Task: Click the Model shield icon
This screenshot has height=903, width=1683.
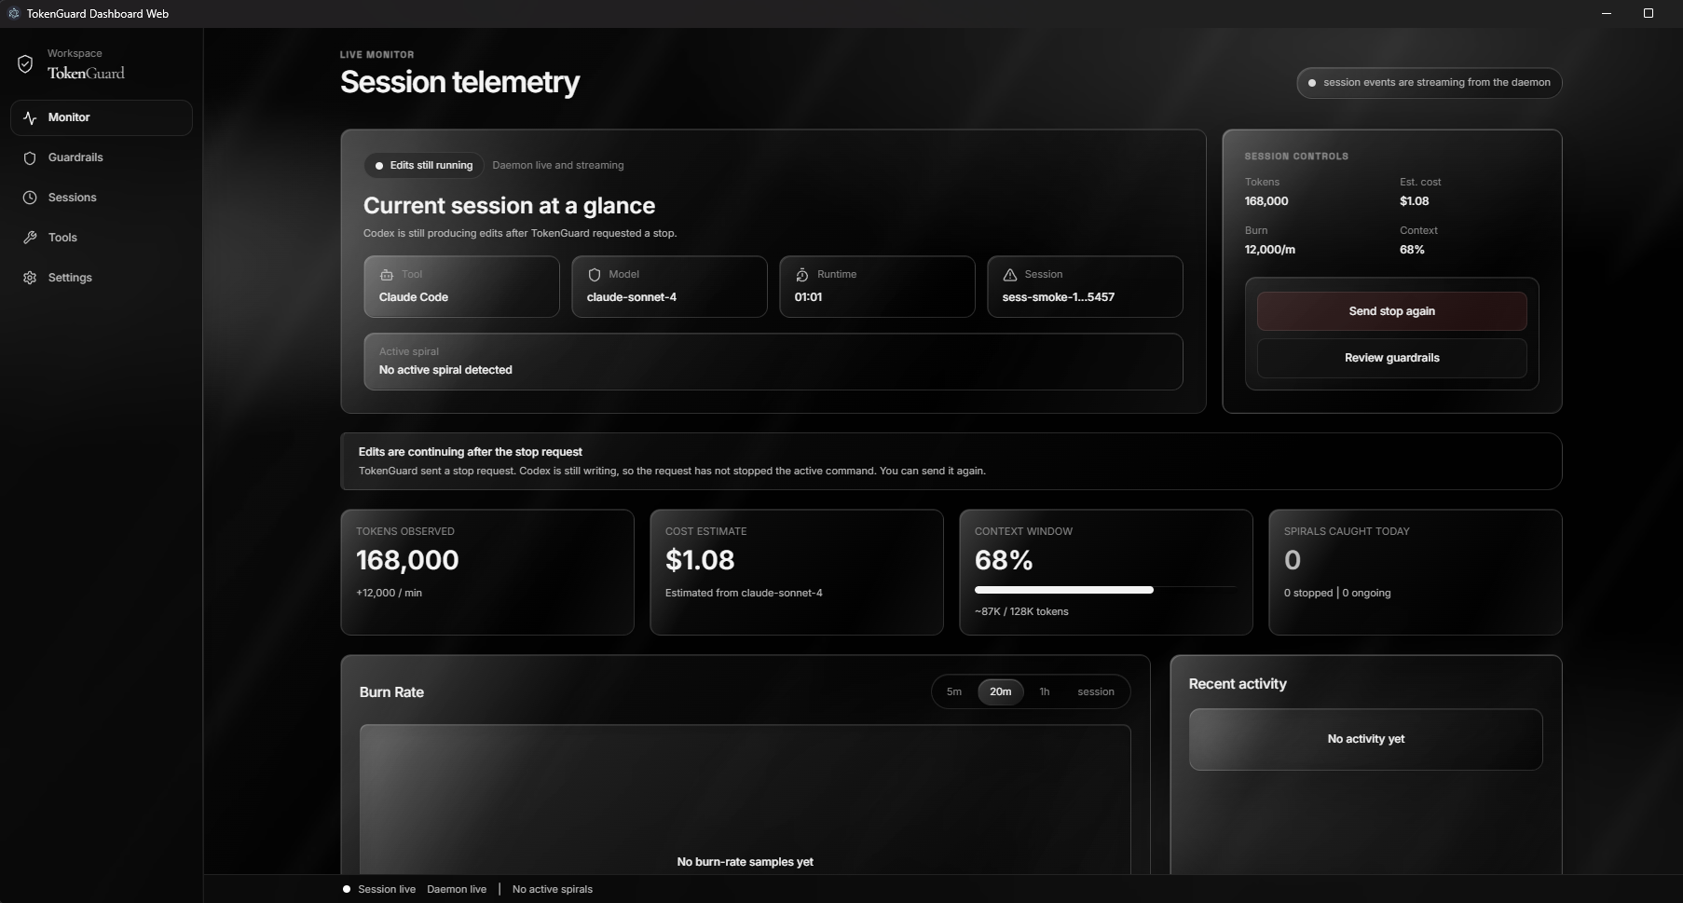Action: tap(595, 274)
